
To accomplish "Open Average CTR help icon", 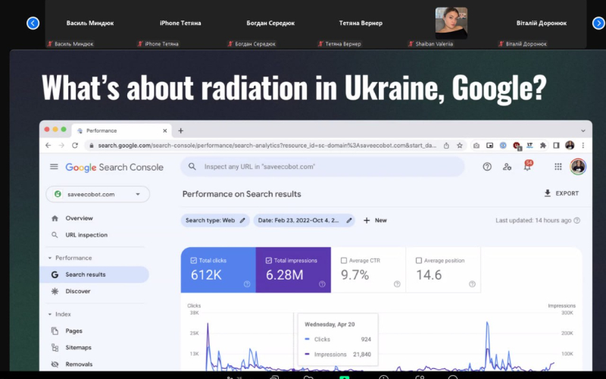I will click(397, 284).
